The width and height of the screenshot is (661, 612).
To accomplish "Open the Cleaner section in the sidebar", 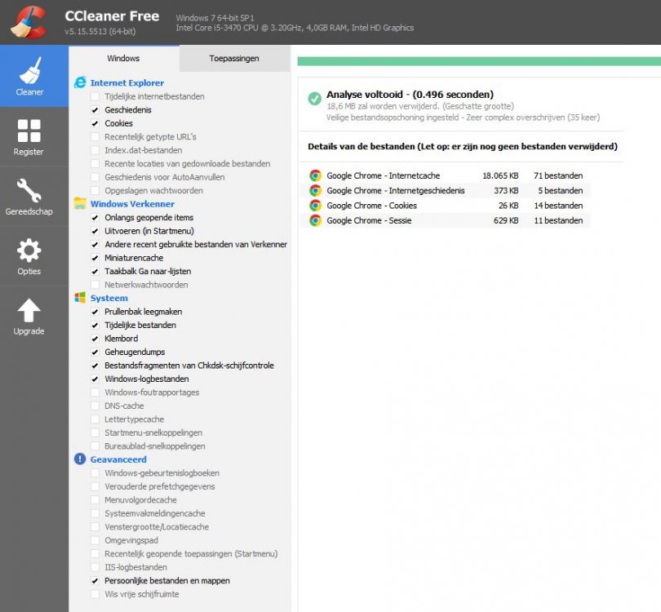I will point(29,76).
